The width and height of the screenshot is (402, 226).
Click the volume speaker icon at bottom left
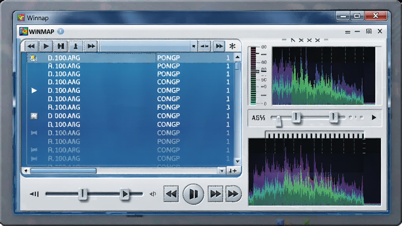(x=34, y=194)
